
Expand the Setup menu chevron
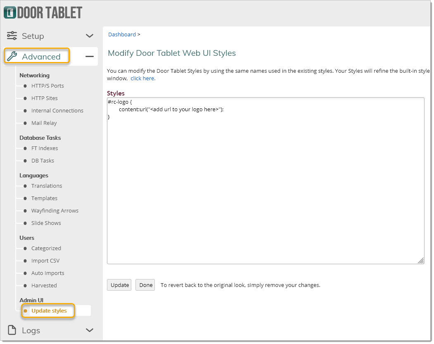click(90, 36)
